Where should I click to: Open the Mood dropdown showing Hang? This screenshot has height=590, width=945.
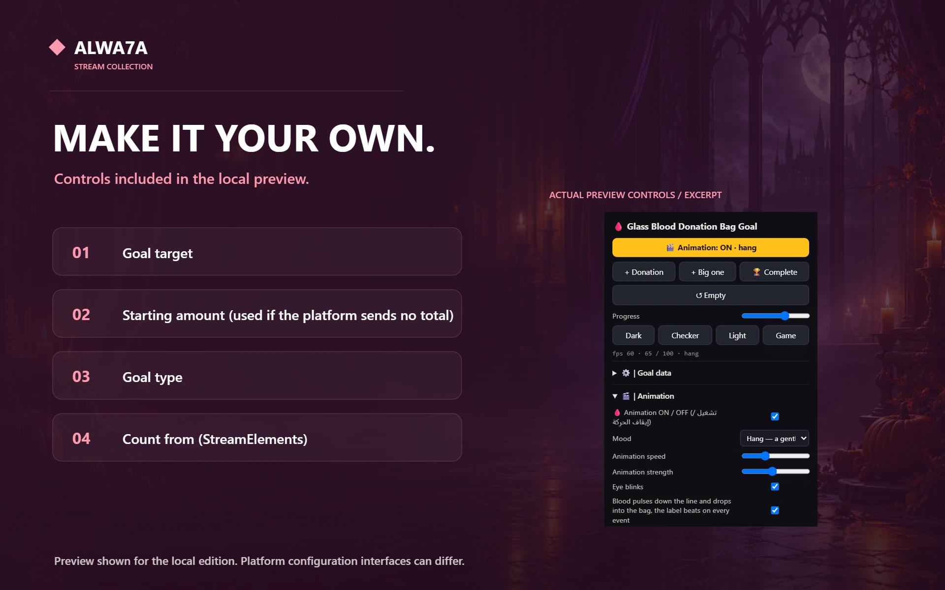[x=774, y=439]
